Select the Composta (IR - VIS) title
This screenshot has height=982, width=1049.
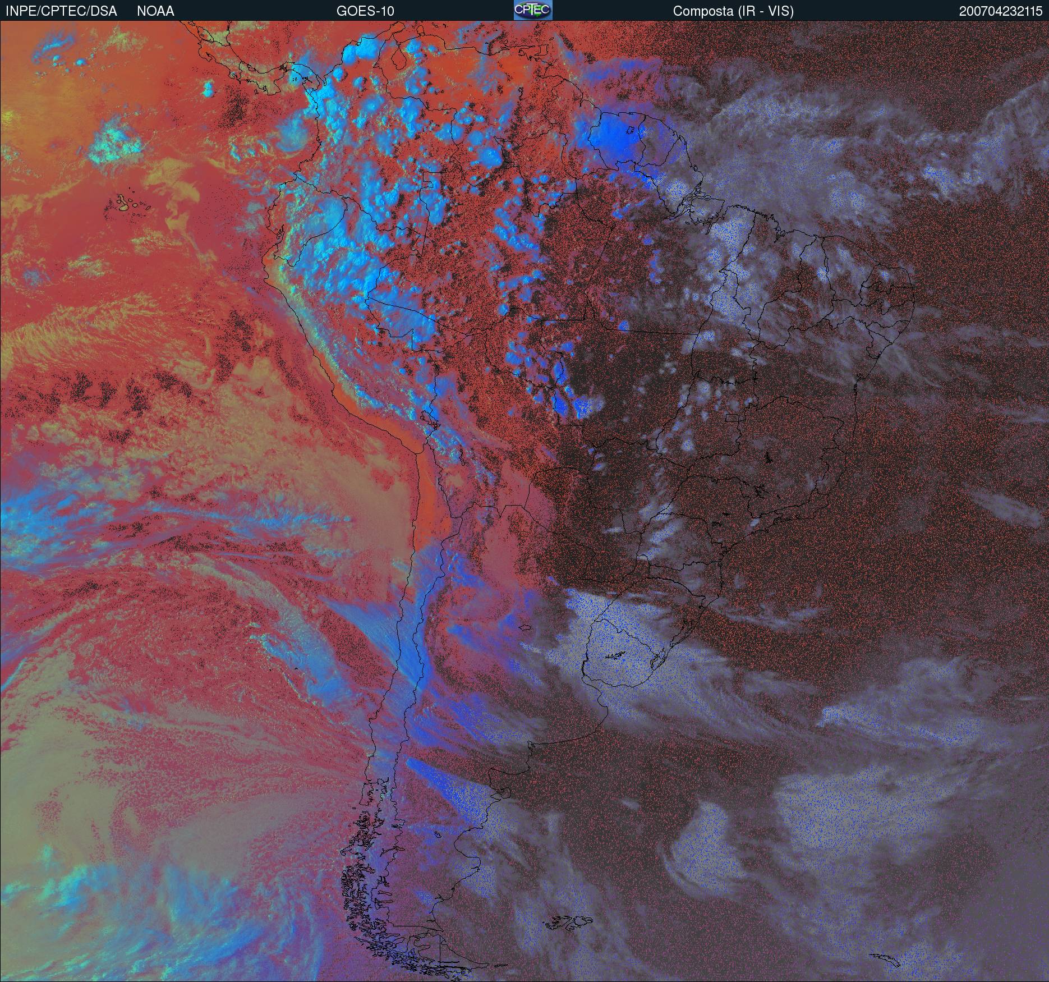733,11
